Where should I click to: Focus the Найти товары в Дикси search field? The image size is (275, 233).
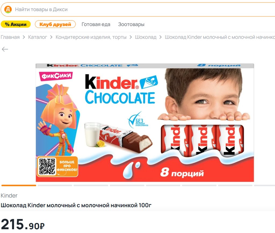[140, 9]
